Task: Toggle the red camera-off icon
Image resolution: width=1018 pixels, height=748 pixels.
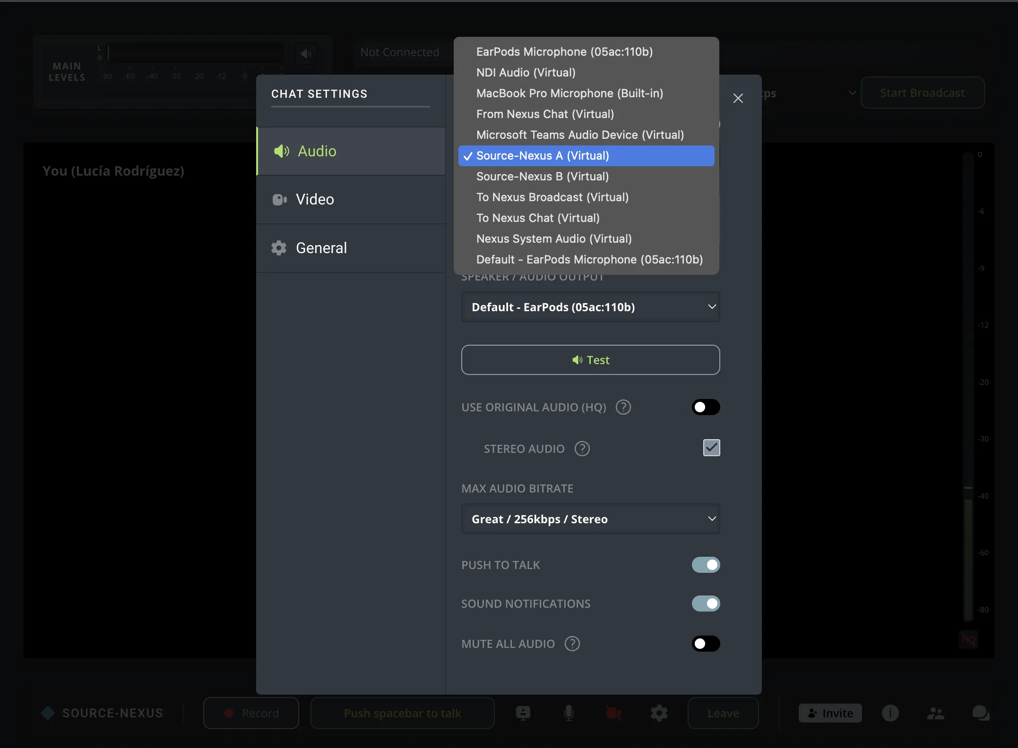Action: click(x=614, y=713)
